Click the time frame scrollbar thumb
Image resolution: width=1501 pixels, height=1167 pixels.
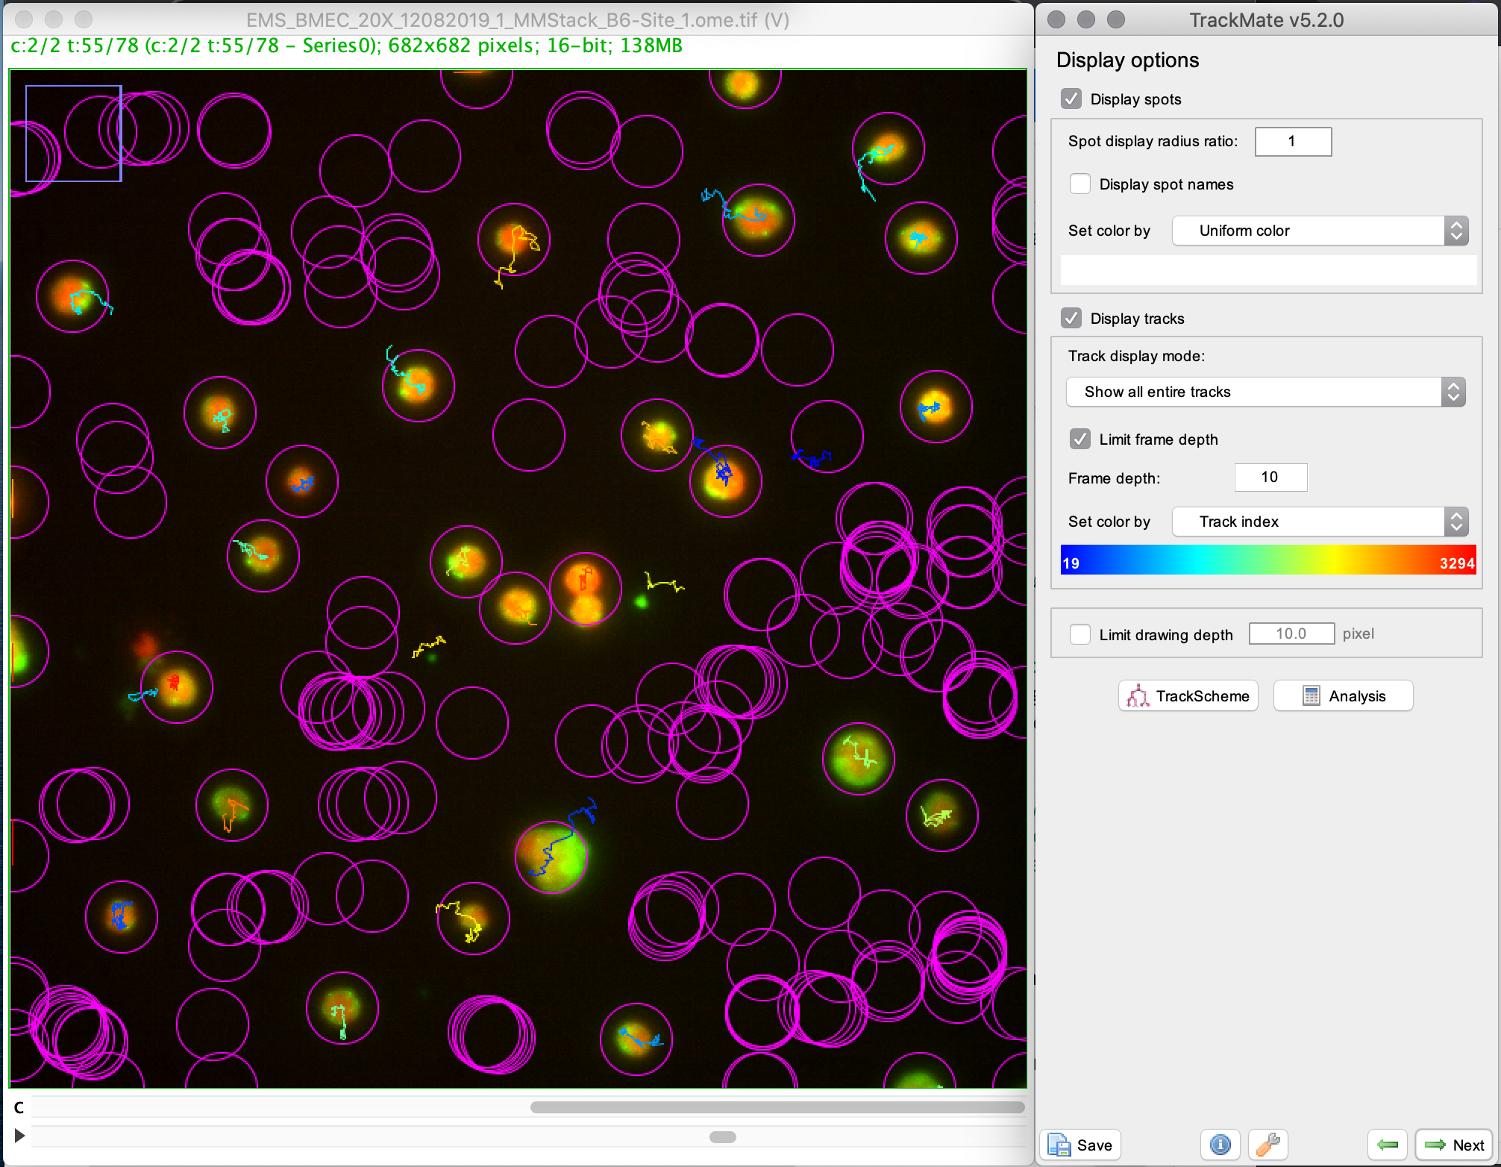[722, 1137]
